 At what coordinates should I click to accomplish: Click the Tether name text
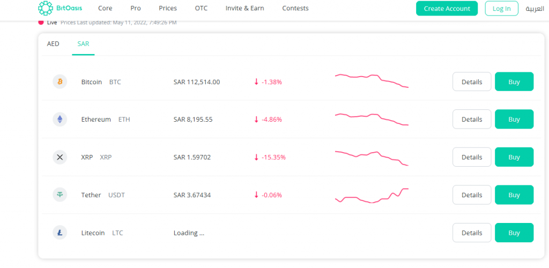91,195
